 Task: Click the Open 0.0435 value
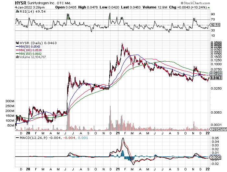click(66, 7)
